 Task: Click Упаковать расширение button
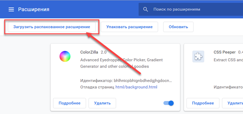coord(129,27)
